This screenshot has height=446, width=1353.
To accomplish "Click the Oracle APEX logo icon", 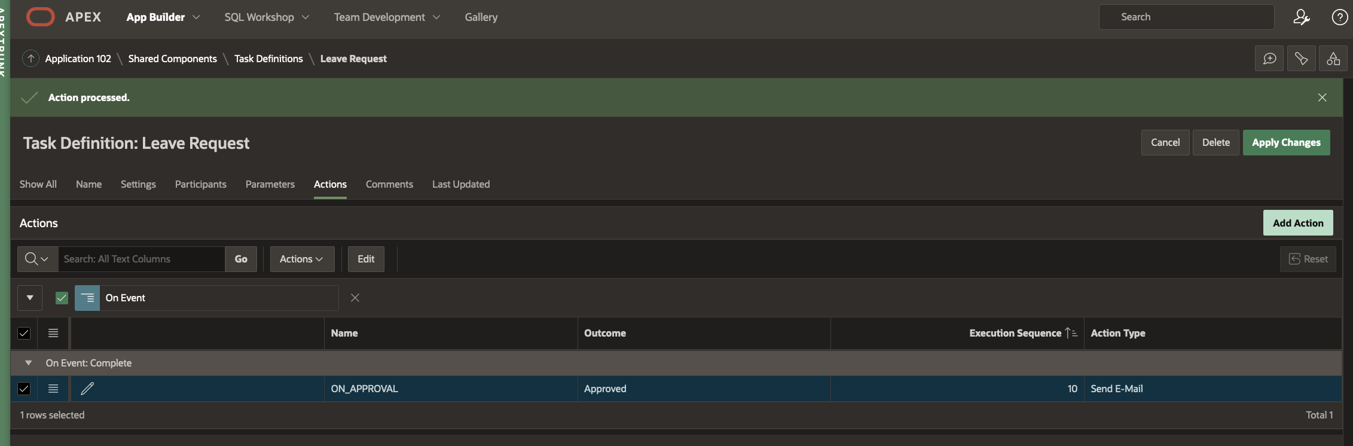I will (40, 17).
